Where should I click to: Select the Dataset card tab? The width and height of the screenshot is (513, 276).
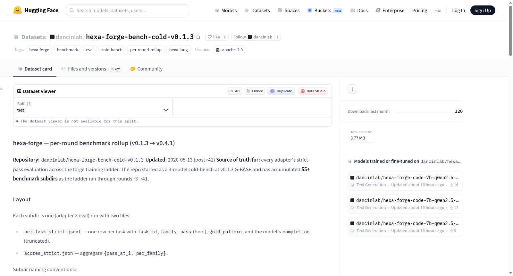35,69
